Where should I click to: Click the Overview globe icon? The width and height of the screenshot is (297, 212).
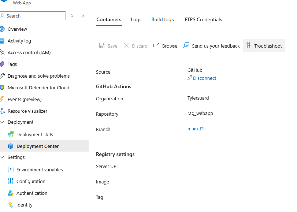(2, 29)
